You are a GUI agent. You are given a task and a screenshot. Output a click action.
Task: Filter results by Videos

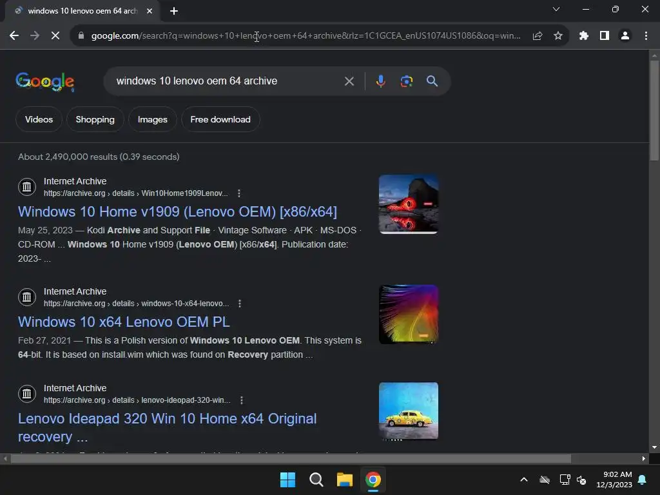[x=39, y=119]
